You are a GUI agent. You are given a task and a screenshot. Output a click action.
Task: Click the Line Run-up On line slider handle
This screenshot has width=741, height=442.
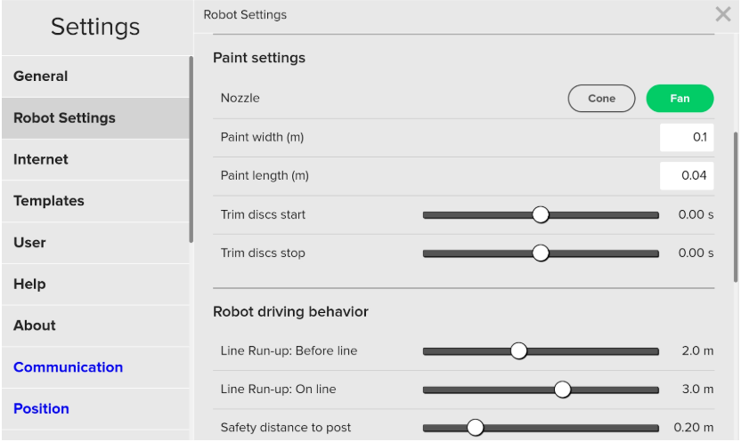[x=562, y=390]
